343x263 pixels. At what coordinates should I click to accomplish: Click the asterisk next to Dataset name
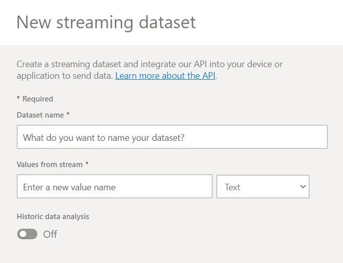point(68,115)
